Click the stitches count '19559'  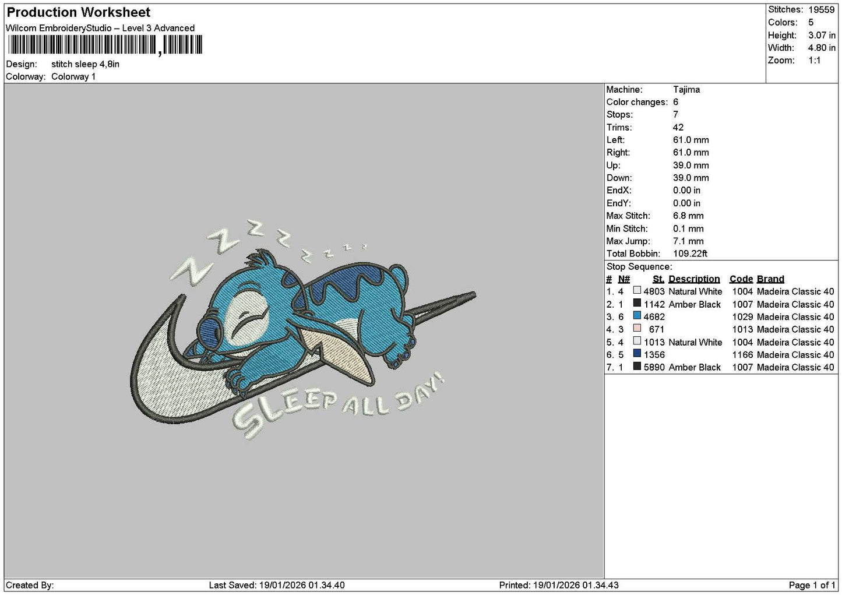[822, 10]
